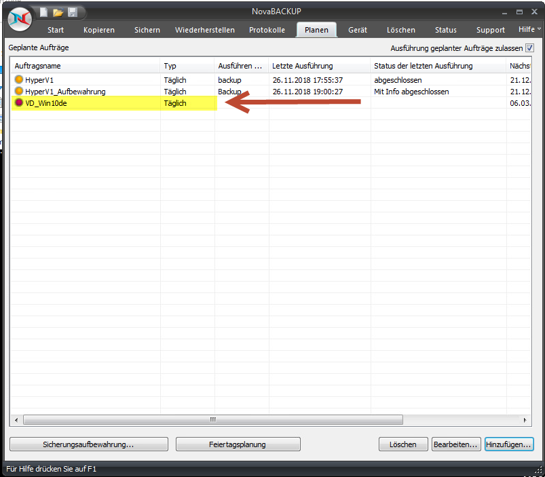Viewport: 545px width, 477px height.
Task: Click the 'abgeschlossen' status cell of HyperV1
Action: 398,80
